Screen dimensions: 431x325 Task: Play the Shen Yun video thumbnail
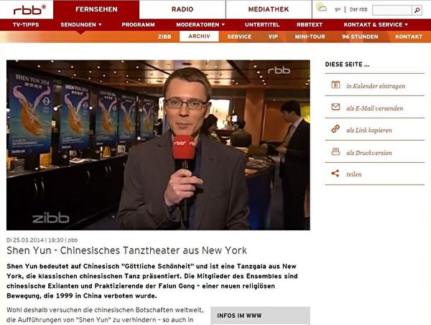pos(158,144)
